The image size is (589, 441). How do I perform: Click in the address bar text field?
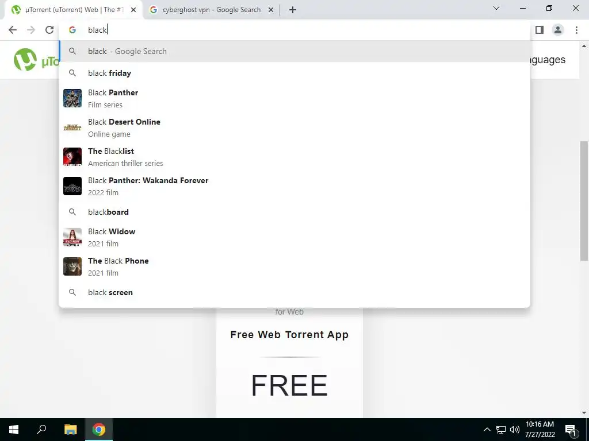(294, 30)
